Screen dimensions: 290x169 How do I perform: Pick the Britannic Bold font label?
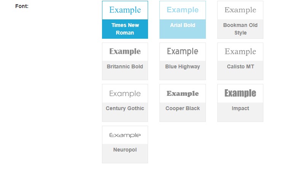click(125, 66)
